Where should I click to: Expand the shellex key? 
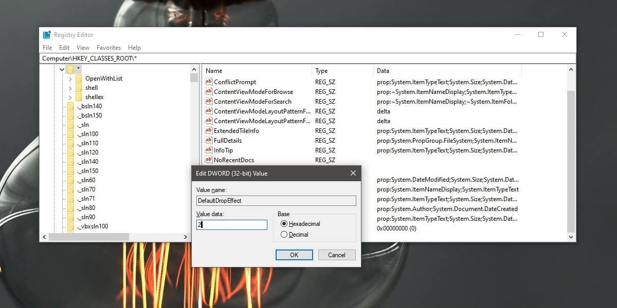coord(70,97)
